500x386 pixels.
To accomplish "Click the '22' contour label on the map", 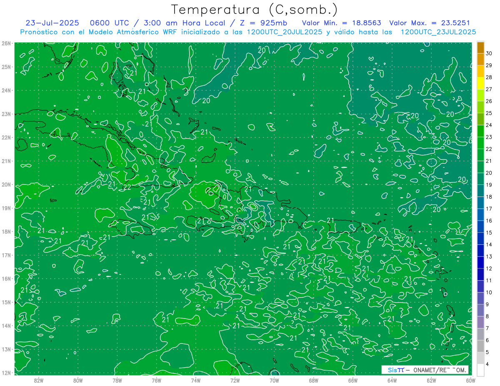I will point(127,188).
